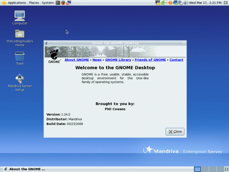Click the GNOME foot logo in the dialog
The height and width of the screenshot is (172, 229).
[54, 54]
